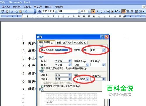Image resolution: width=146 pixels, height=106 pixels.
Task: Copy selection using the copy icon
Action: click(16, 11)
